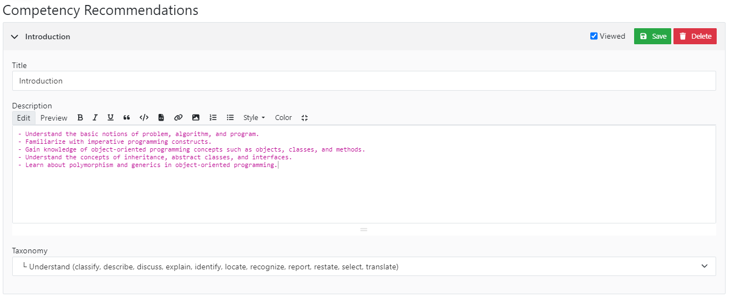Create an unordered bullet list
Viewport: 730px width, 297px height.
[x=230, y=118]
